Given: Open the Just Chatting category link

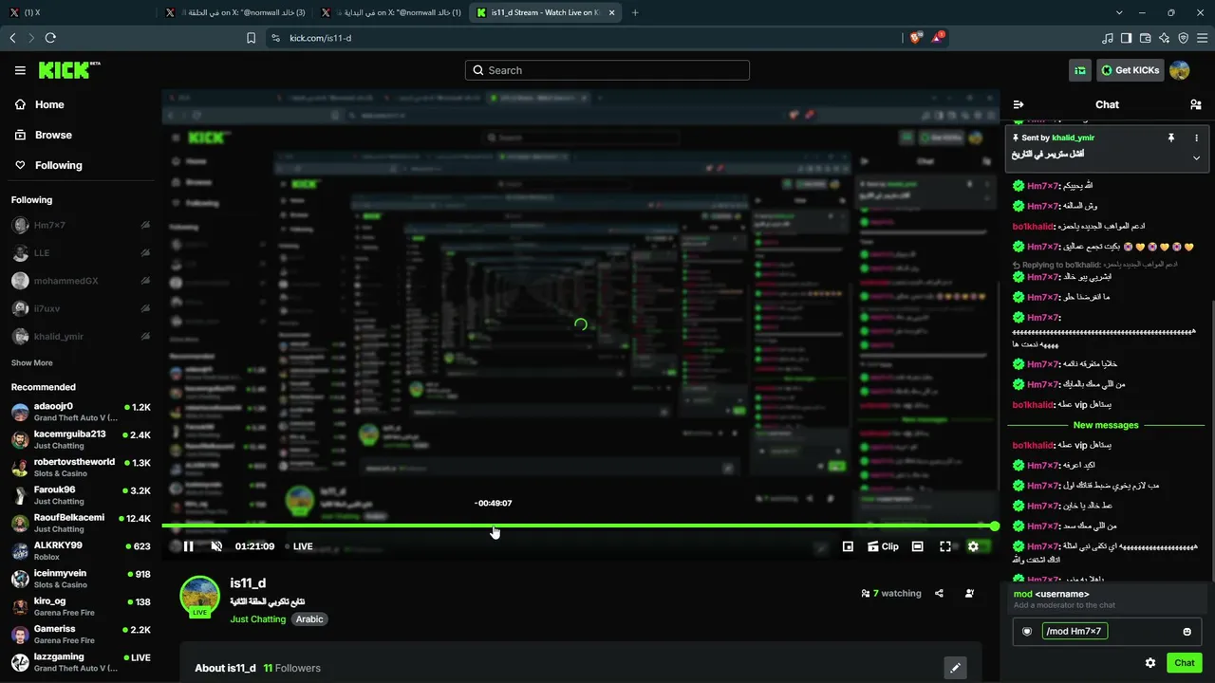Looking at the screenshot, I should pos(257,618).
